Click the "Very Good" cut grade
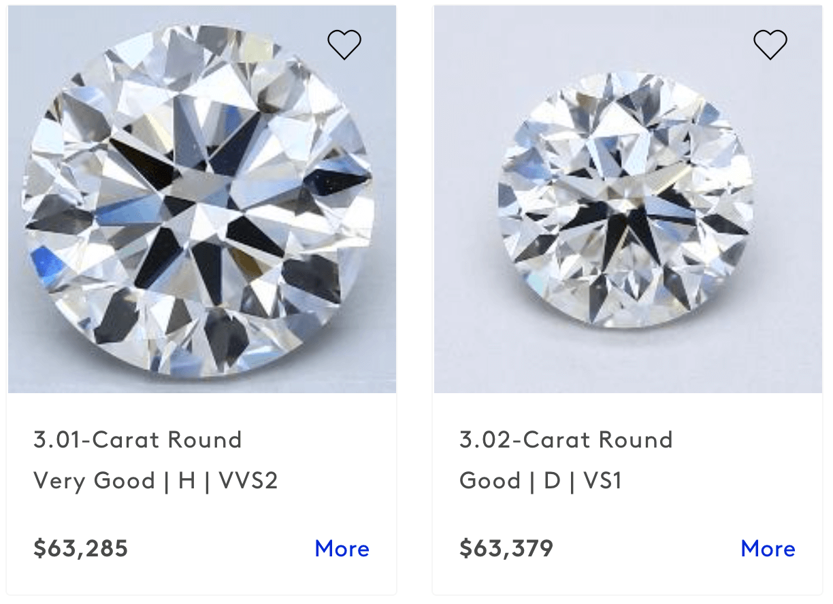 click(94, 482)
